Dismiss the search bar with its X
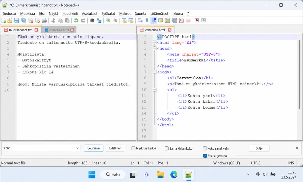The width and height of the screenshot is (303, 182). [x=297, y=148]
